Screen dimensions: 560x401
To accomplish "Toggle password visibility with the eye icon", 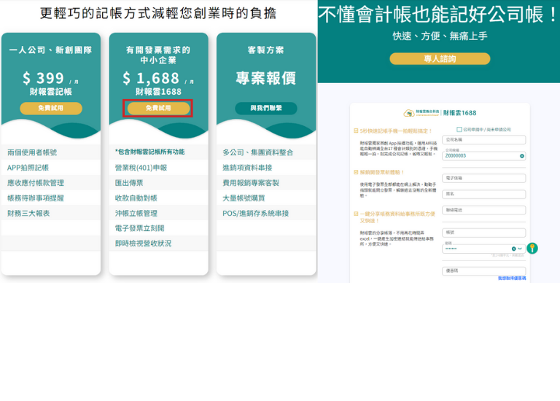I will [520, 249].
